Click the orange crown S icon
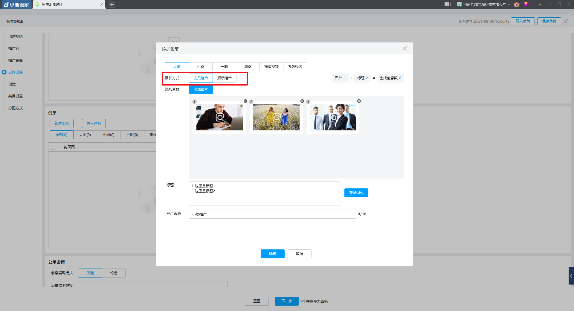 517,4
